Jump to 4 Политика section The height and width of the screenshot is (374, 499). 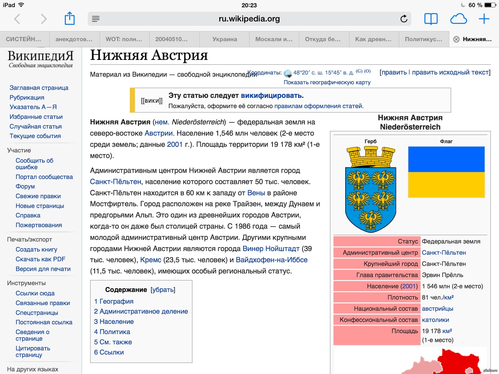tap(112, 332)
